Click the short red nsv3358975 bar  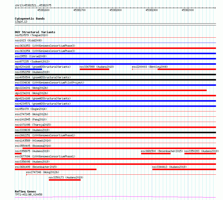click(x=18, y=154)
